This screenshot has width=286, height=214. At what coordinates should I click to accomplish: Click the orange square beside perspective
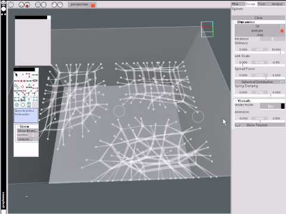click(x=93, y=5)
